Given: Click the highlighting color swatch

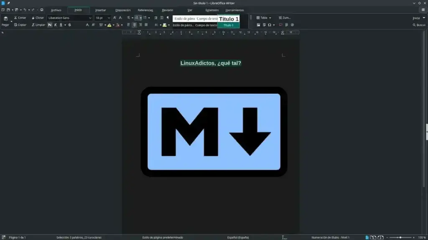Looking at the screenshot, I should [109, 25].
